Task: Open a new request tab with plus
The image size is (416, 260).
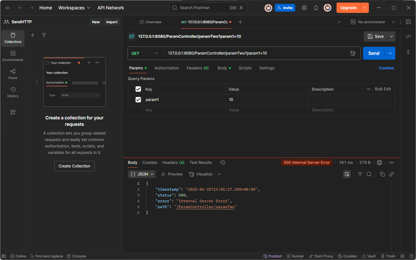Action: click(240, 22)
